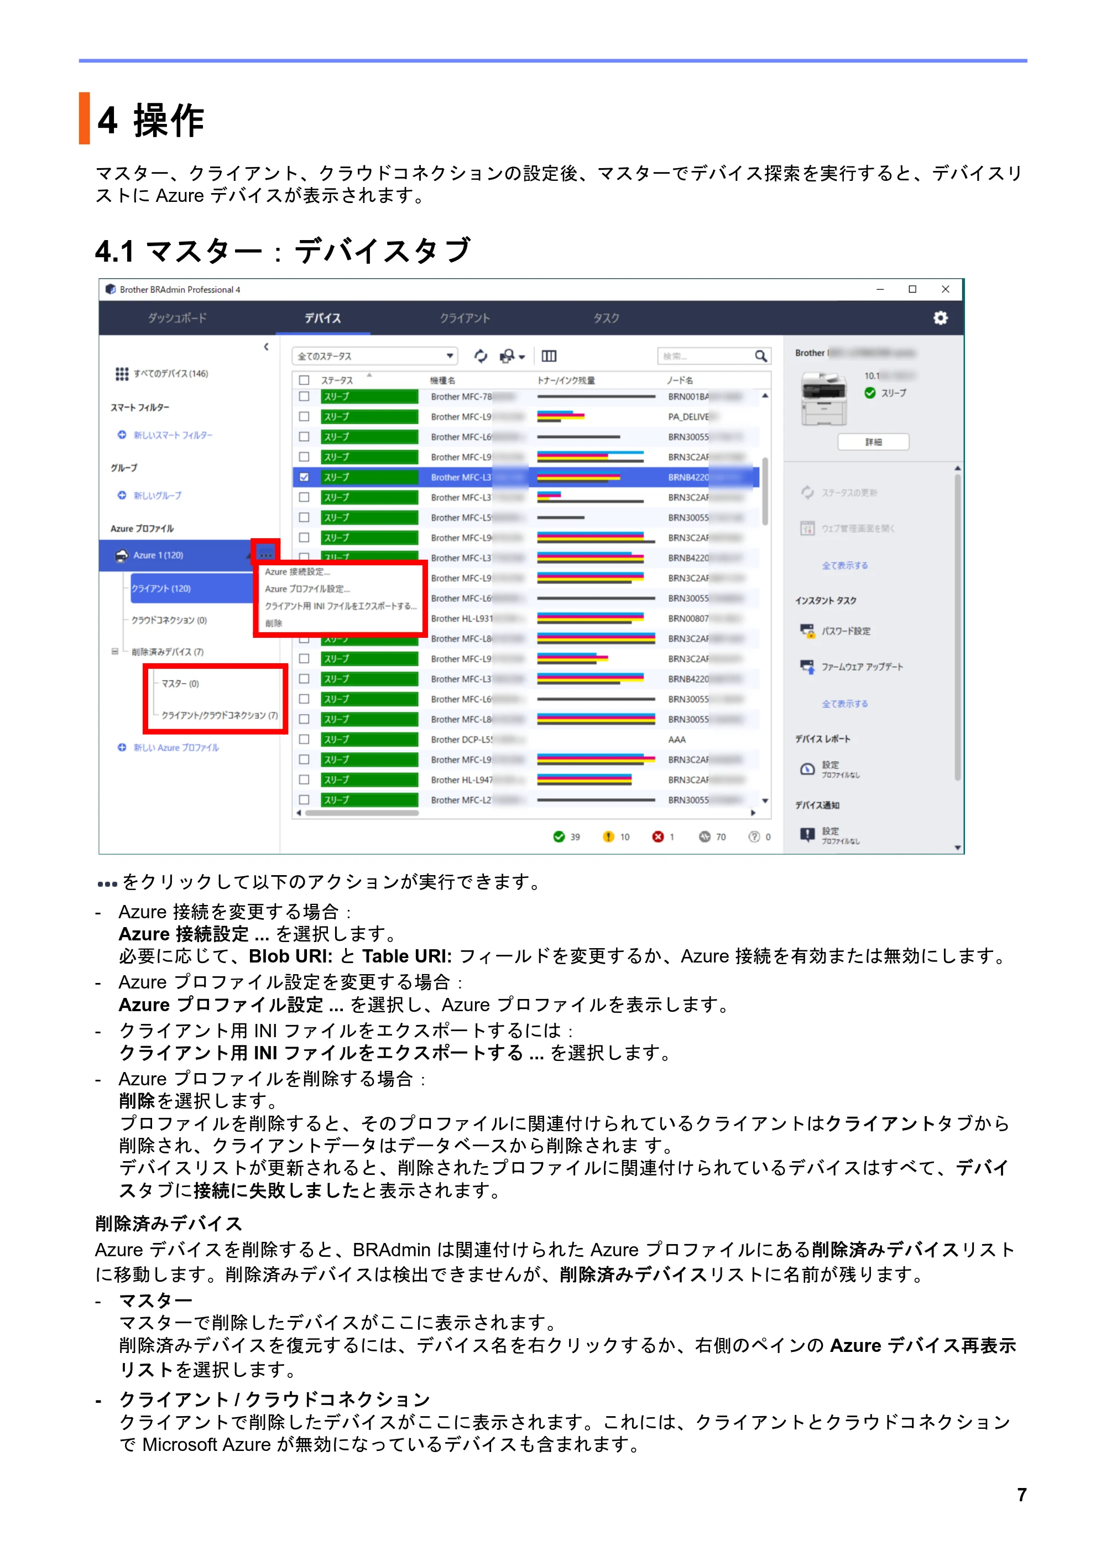Click the デバイス通知 settings icon
1106x1566 pixels.
coord(808,835)
